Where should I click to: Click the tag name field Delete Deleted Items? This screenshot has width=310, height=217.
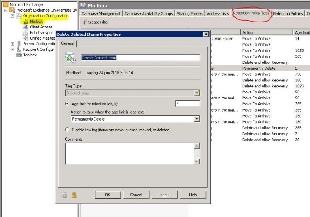pos(140,58)
